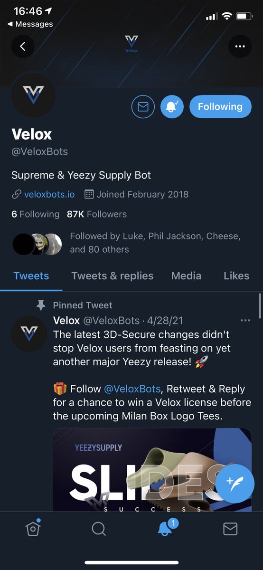Image resolution: width=263 pixels, height=570 pixels.
Task: Open the three-dot profile options menu
Action: click(240, 47)
